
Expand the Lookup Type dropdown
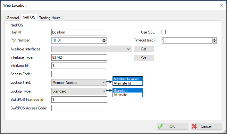79,91
